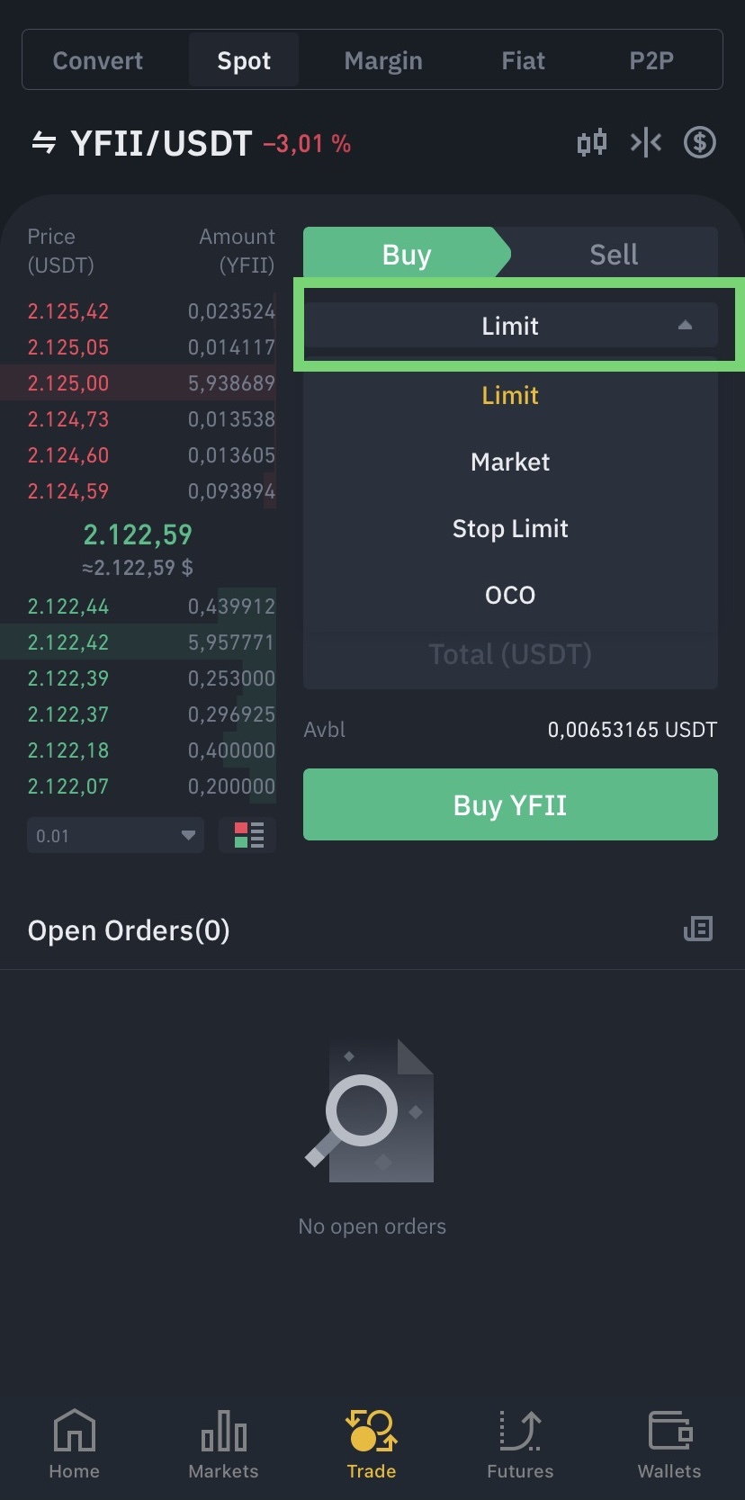Open the Wallets icon in bottom bar

click(669, 1430)
